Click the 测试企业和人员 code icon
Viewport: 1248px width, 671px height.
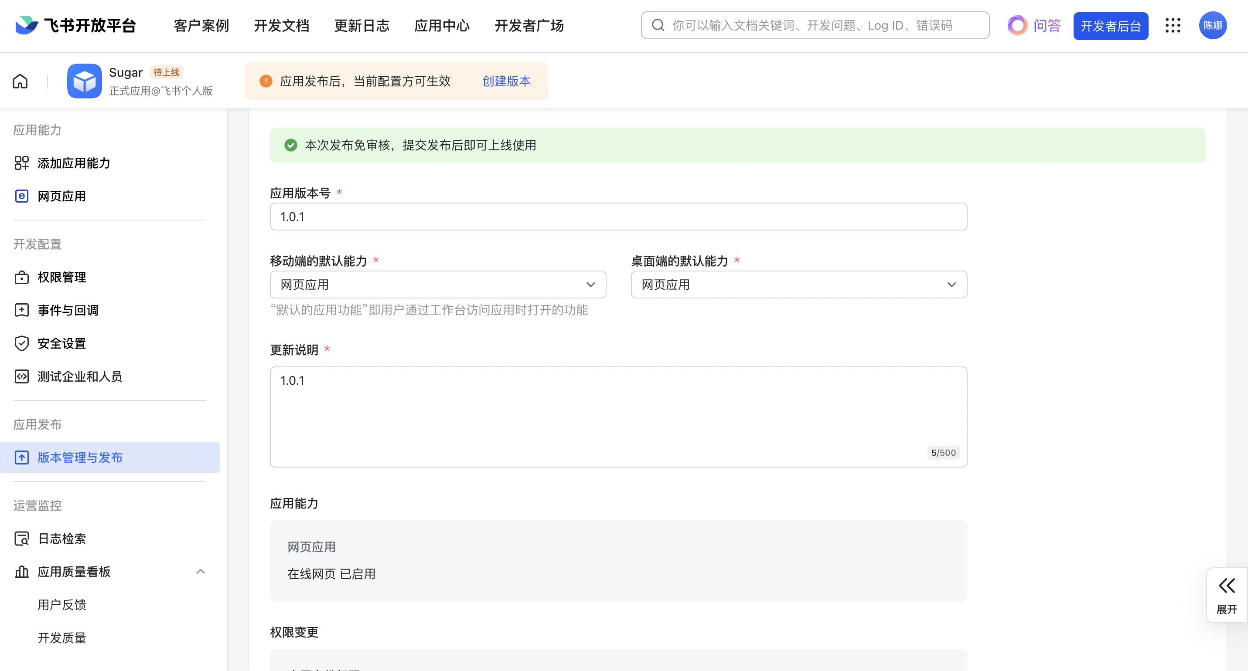coord(21,376)
